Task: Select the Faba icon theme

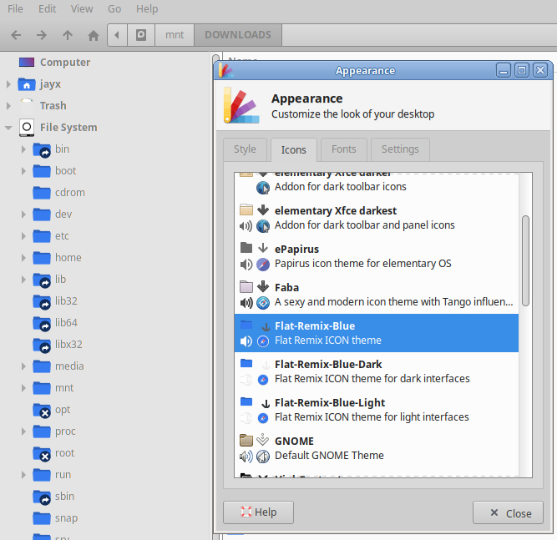Action: [x=377, y=295]
